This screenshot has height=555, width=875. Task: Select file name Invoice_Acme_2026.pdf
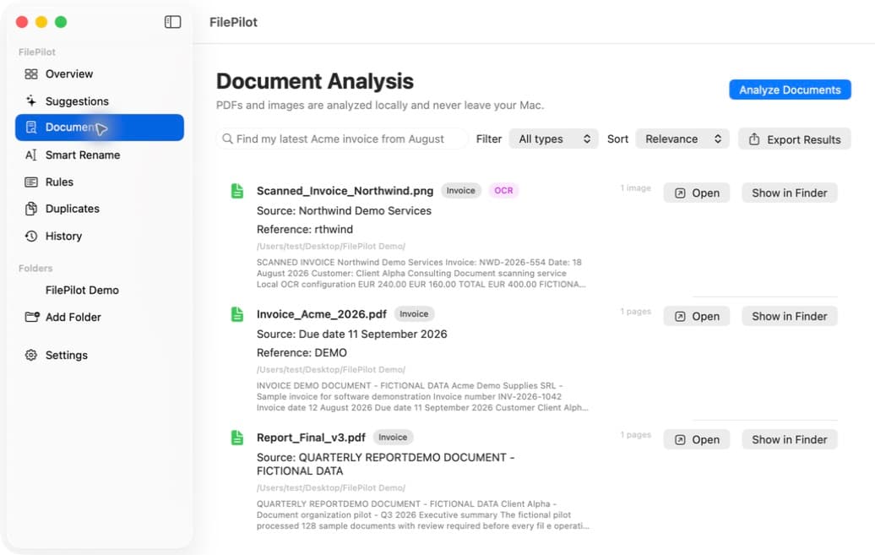322,314
